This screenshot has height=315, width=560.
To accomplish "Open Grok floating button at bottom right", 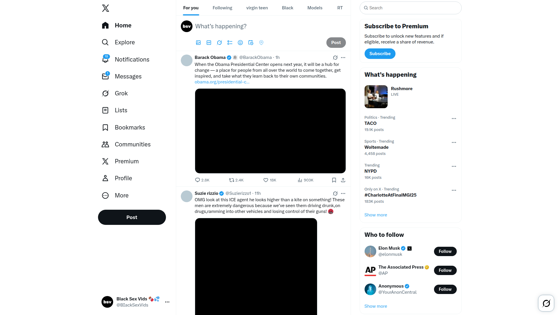I will (x=546, y=303).
